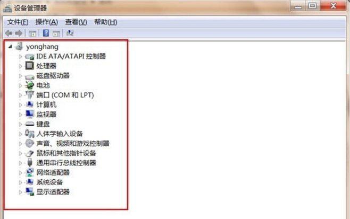Select the battery (电池) icon
This screenshot has height=219, width=350.
(29, 85)
